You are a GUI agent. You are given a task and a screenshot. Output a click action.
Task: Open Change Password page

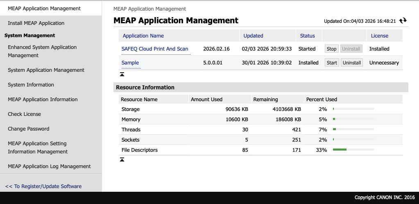(x=29, y=129)
